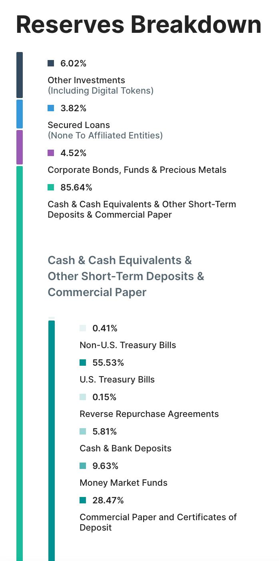This screenshot has width=279, height=561.
Task: Click the Corporate Bonds, Funds & Precious Metals label
Action: pyautogui.click(x=137, y=170)
